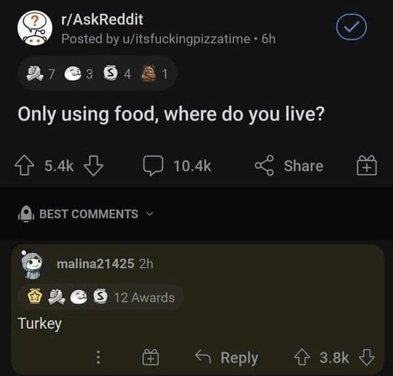Downvote the Turkey comment

[x=366, y=357]
